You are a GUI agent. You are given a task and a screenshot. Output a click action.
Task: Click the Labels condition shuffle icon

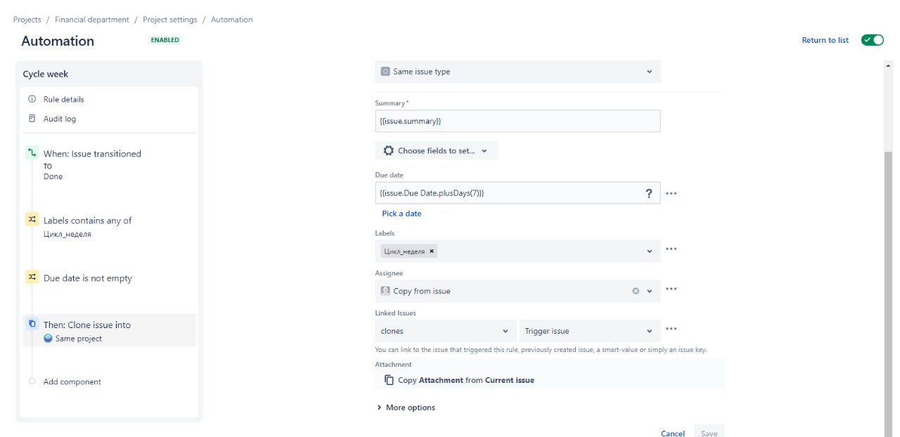32,220
